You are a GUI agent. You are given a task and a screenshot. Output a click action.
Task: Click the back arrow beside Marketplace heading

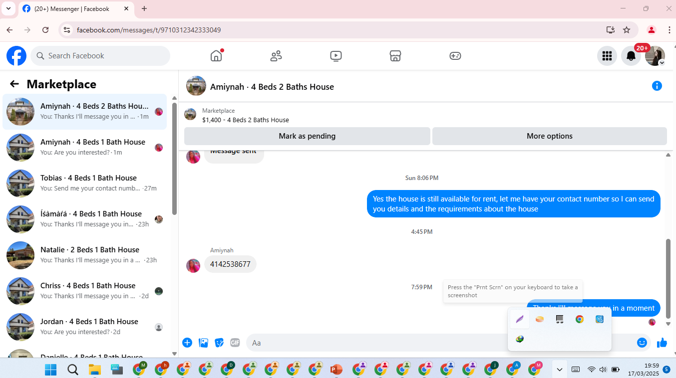coord(14,84)
